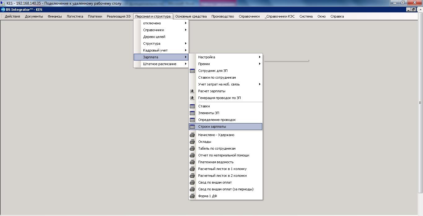
Task: Expand the Премии submenu arrow
Action: 259,64
